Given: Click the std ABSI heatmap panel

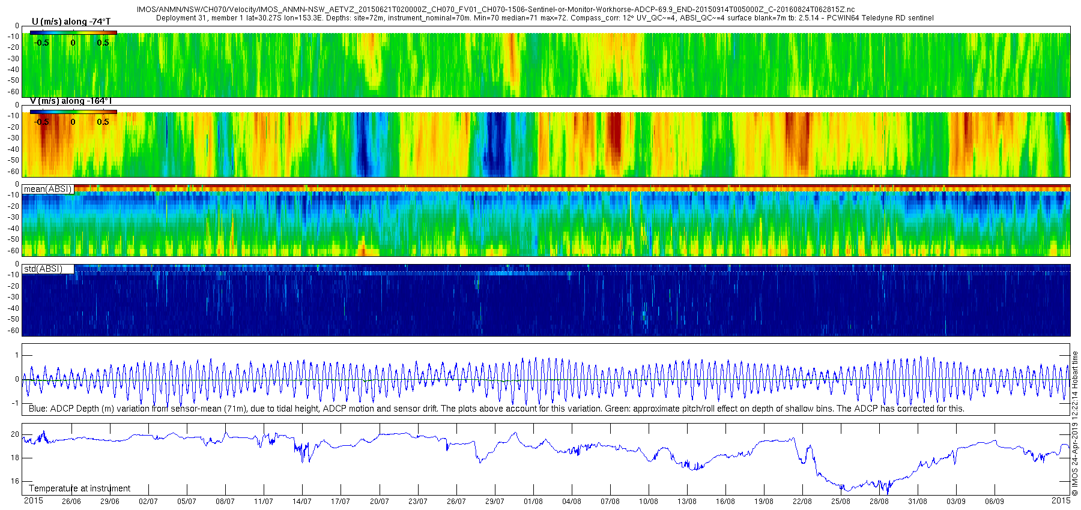Looking at the screenshot, I should tap(546, 300).
